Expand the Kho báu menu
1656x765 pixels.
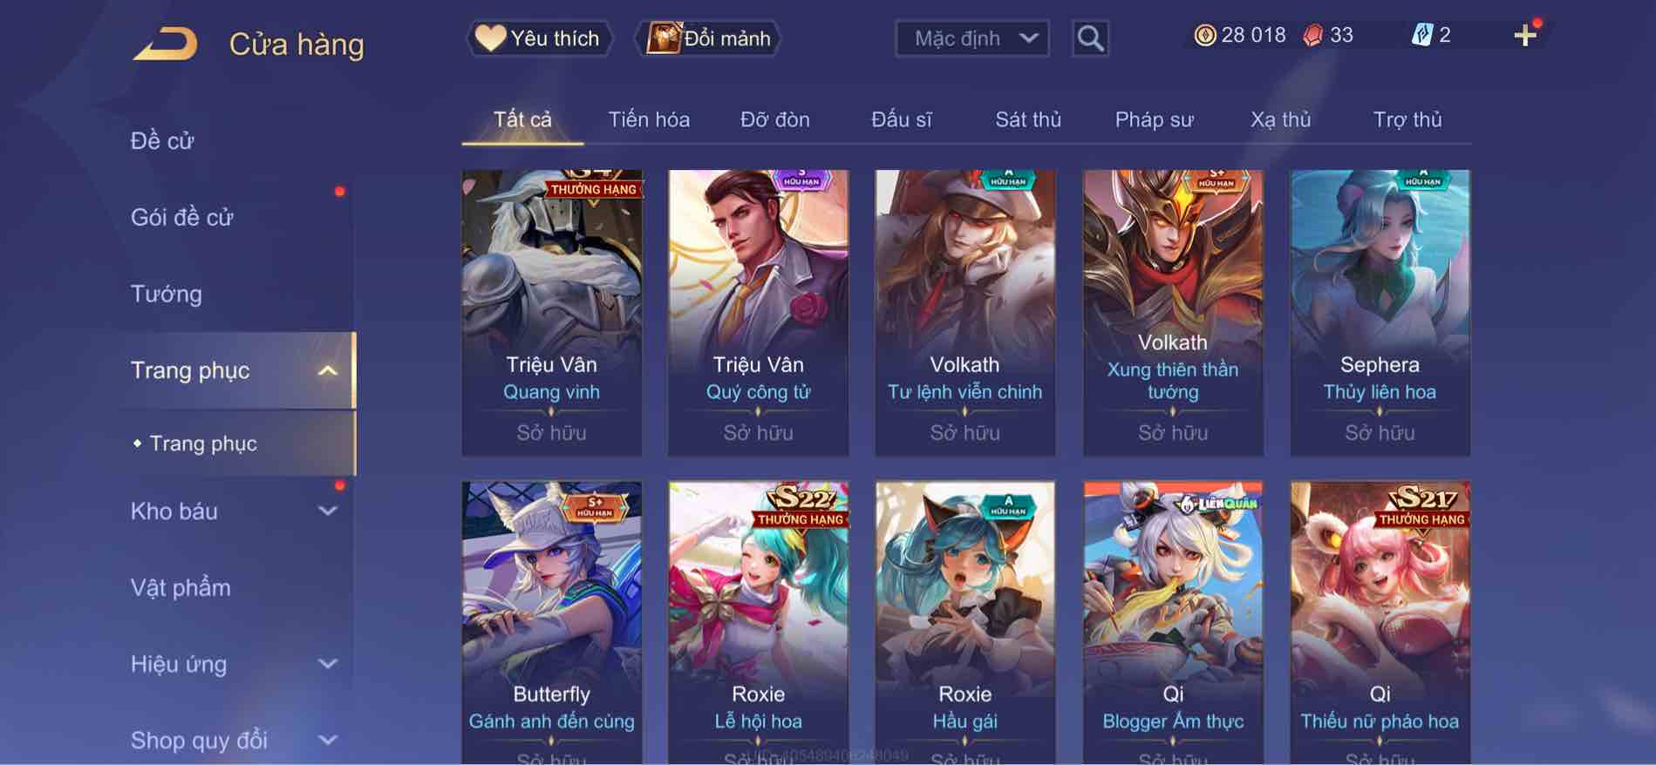(327, 511)
